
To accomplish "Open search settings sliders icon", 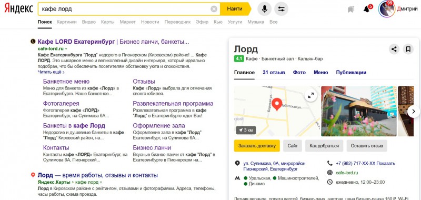I will (281, 9).
